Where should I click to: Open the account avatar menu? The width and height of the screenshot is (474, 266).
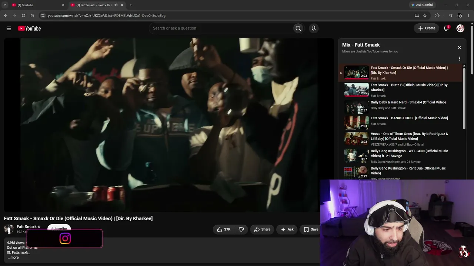pyautogui.click(x=460, y=28)
